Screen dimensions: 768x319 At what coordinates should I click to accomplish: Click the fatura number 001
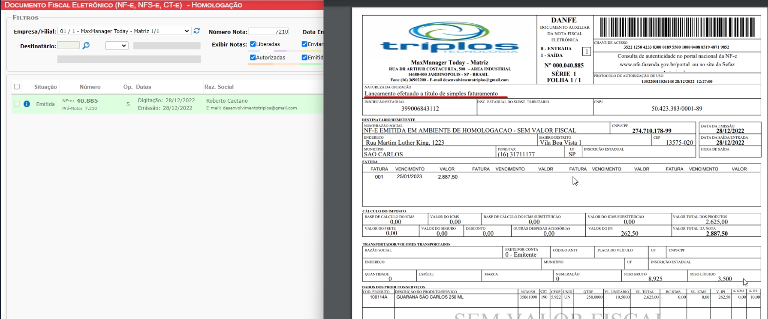(379, 177)
